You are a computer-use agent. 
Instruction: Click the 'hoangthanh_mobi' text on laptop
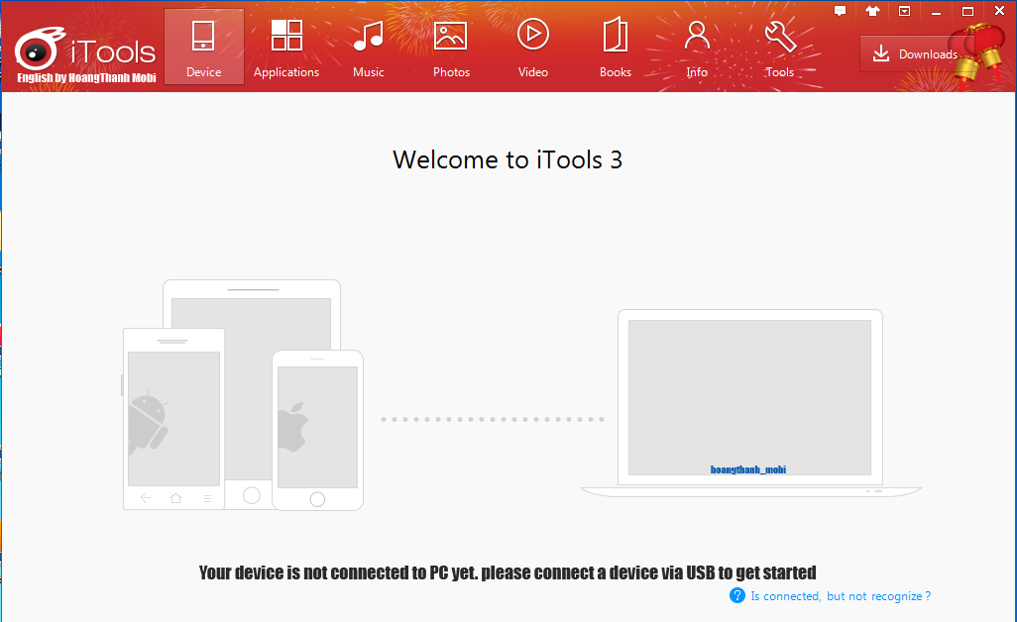[748, 469]
